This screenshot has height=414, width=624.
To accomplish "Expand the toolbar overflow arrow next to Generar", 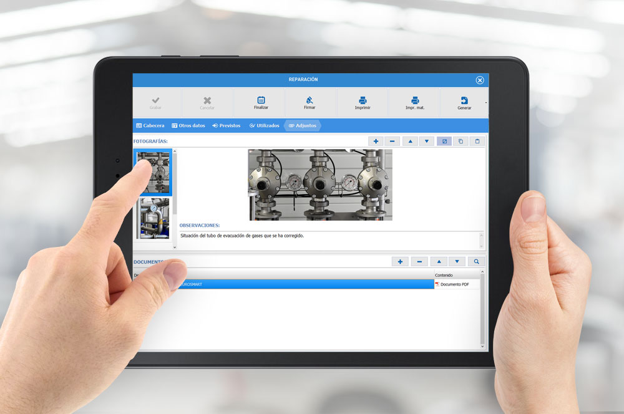I will [x=486, y=103].
